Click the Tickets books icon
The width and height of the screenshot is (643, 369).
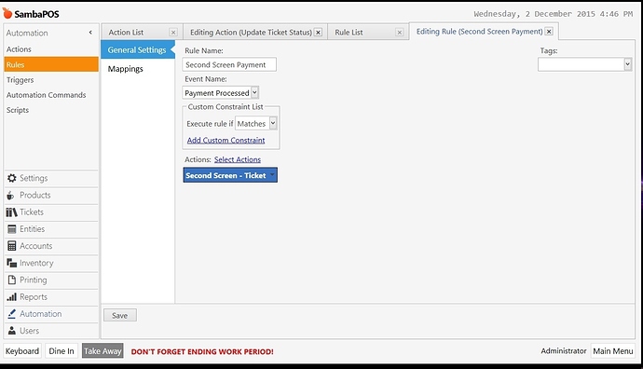(11, 212)
